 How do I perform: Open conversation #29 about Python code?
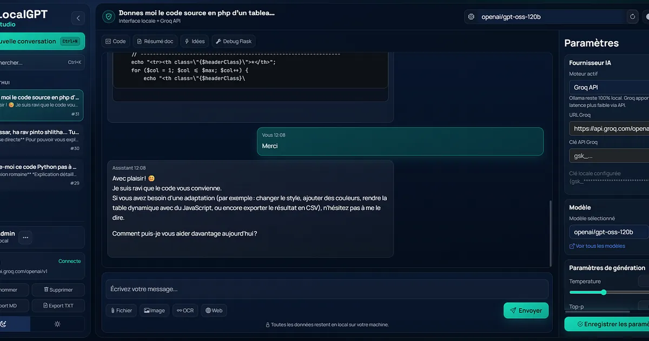tap(41, 174)
